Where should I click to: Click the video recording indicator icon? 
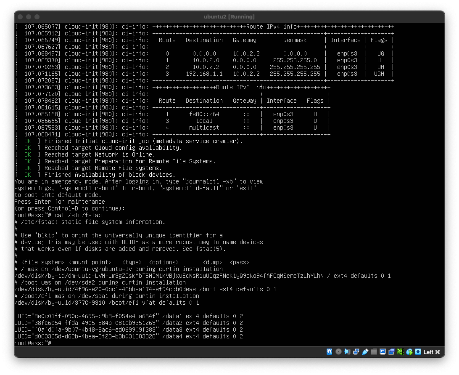pos(391,352)
